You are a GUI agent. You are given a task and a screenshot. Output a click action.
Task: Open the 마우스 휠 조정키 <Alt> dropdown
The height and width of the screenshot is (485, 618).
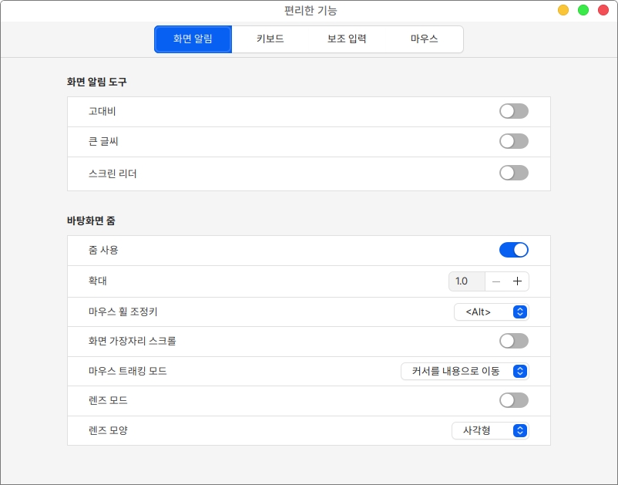pos(491,312)
